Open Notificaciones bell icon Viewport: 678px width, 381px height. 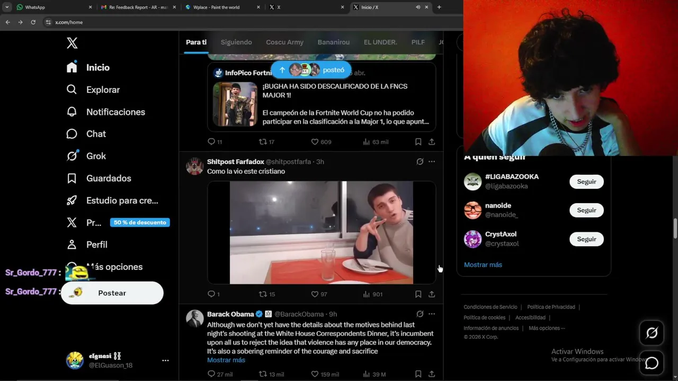(x=72, y=112)
